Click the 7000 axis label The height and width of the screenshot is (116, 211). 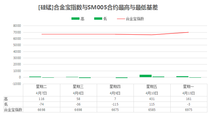(17, 32)
